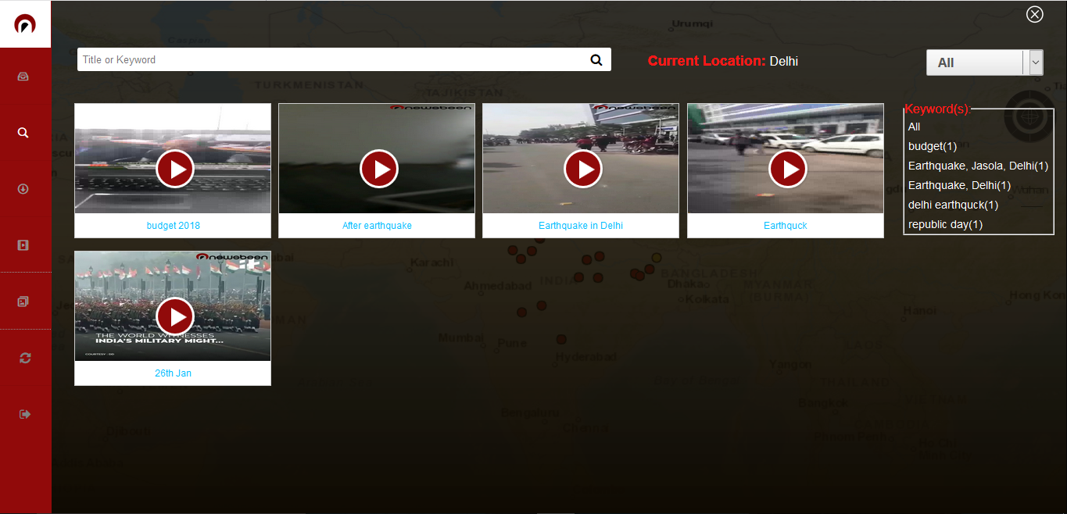Close the search overlay with X icon
The width and height of the screenshot is (1067, 514).
point(1035,14)
